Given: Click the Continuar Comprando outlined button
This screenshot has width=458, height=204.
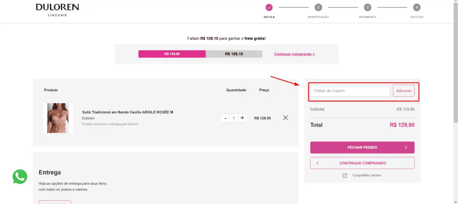Looking at the screenshot, I should (362, 163).
